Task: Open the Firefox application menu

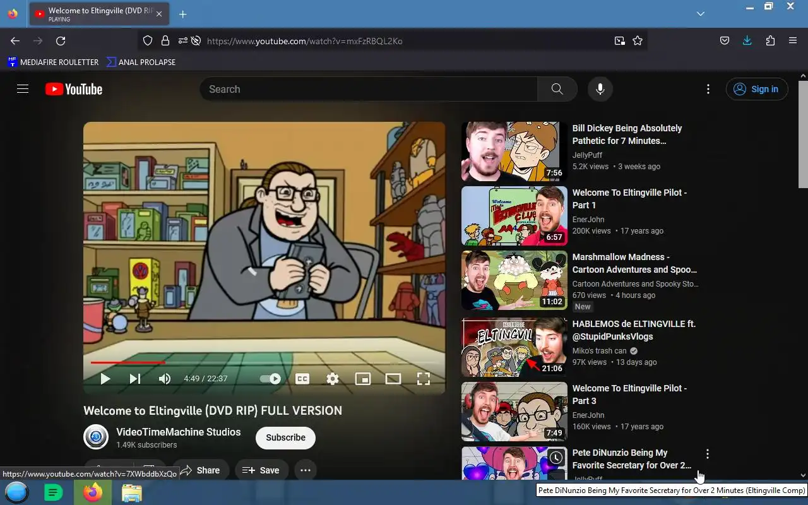Action: (x=793, y=41)
